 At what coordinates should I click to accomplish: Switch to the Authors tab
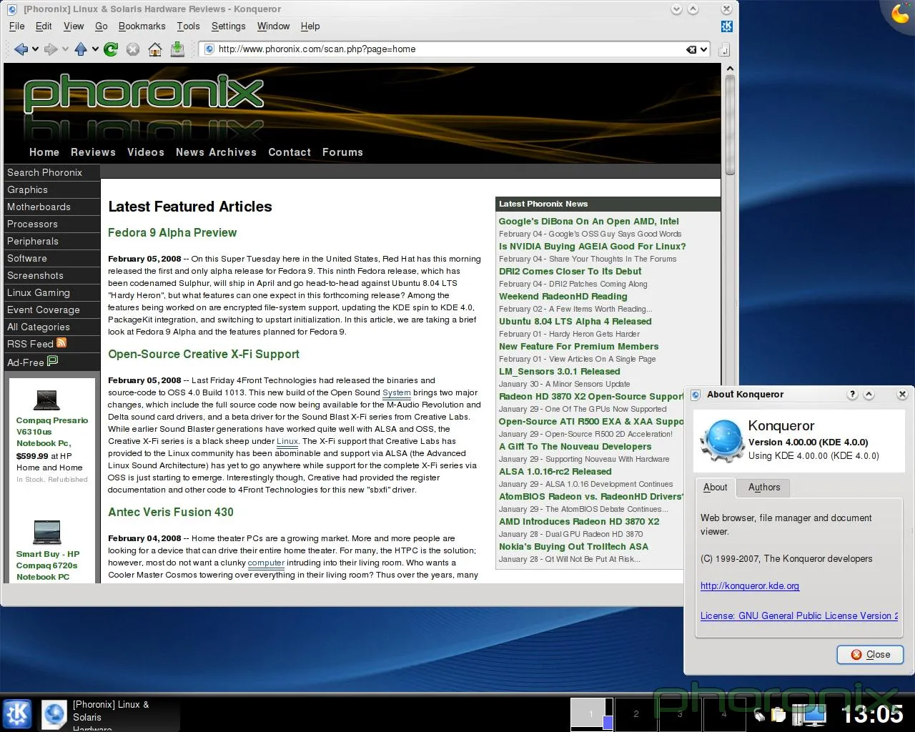click(x=764, y=488)
